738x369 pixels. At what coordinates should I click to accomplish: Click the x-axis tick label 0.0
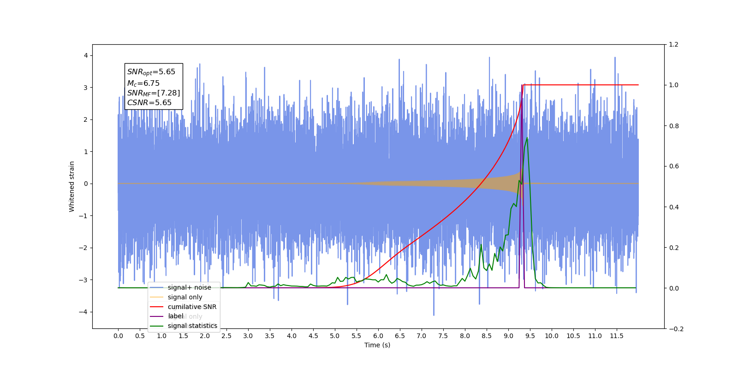(118, 336)
